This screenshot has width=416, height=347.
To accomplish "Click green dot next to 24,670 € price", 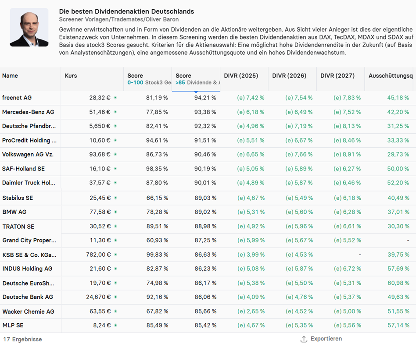I will 115,297.
